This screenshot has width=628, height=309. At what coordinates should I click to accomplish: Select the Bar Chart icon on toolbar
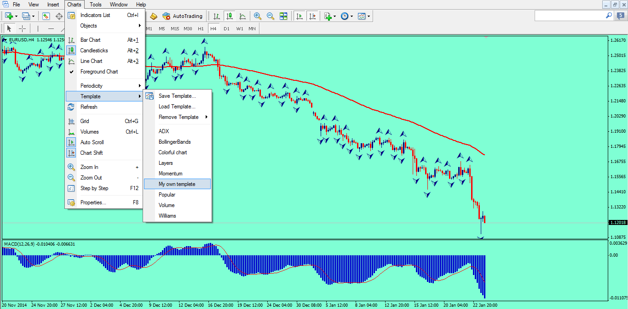(215, 16)
